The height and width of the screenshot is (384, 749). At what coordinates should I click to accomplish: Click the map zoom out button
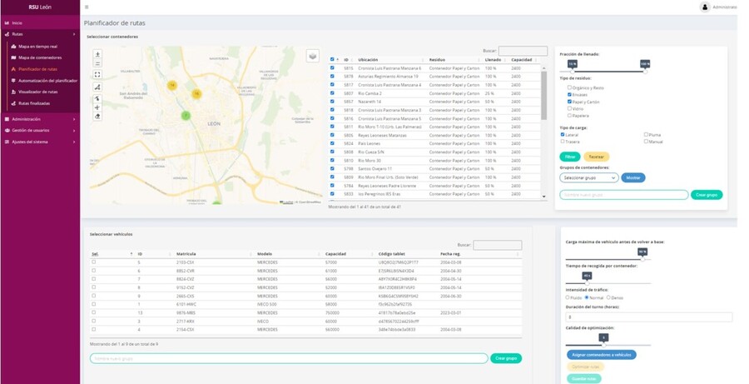(98, 63)
